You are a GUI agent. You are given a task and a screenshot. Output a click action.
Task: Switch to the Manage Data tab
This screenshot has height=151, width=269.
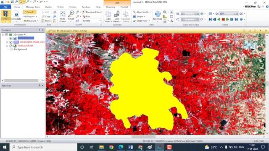click(x=33, y=7)
